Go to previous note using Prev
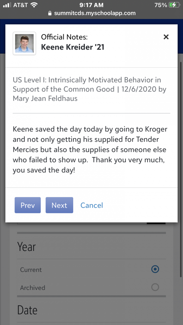183x325 pixels. click(x=28, y=205)
